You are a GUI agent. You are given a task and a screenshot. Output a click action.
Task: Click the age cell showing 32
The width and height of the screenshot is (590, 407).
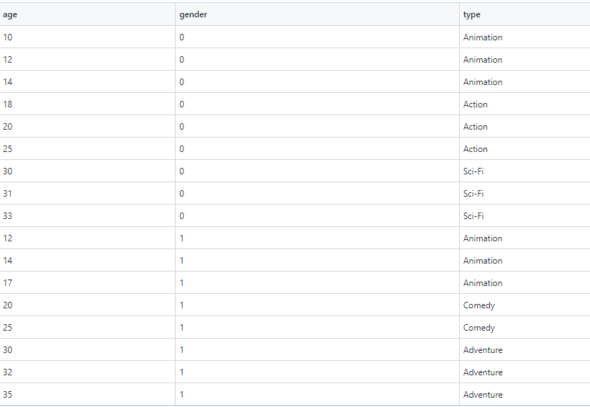click(x=87, y=372)
